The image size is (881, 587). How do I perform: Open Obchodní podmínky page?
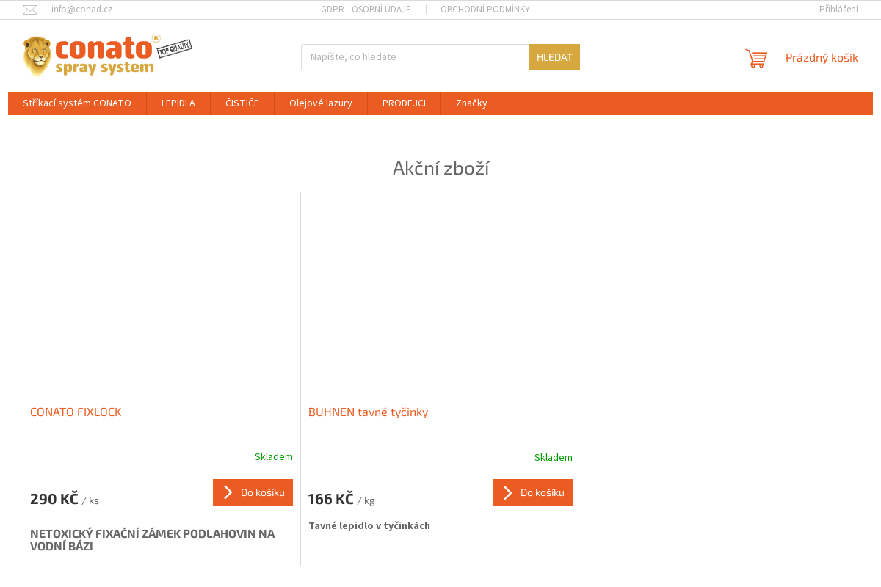coord(485,10)
